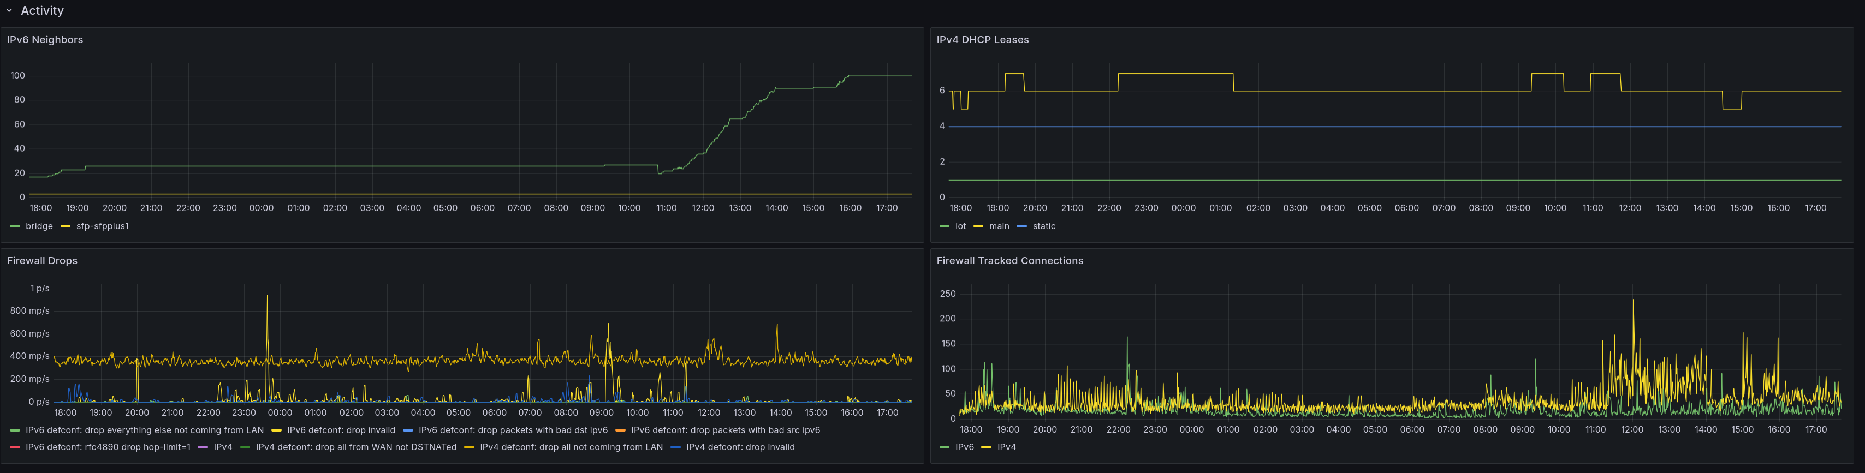This screenshot has height=473, width=1865.
Task: Click 400 mp/s y-axis label in Firewall Drops
Action: tap(29, 356)
